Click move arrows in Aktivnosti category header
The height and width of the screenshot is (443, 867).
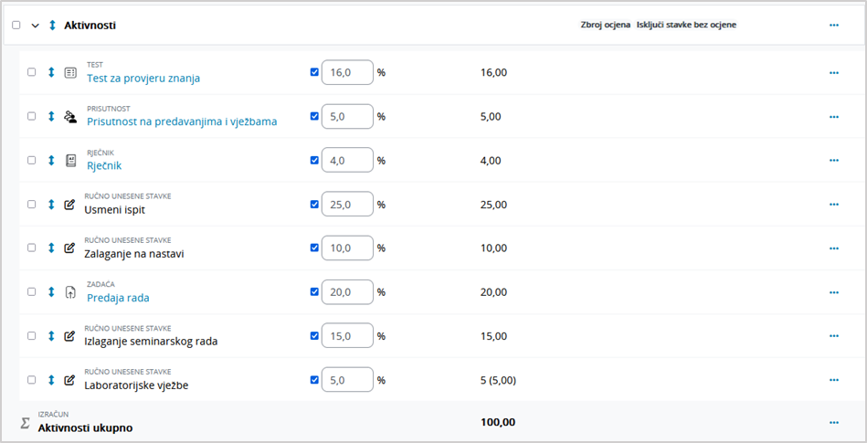[52, 26]
